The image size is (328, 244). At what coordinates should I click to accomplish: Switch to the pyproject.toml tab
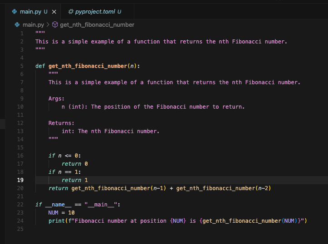point(95,11)
